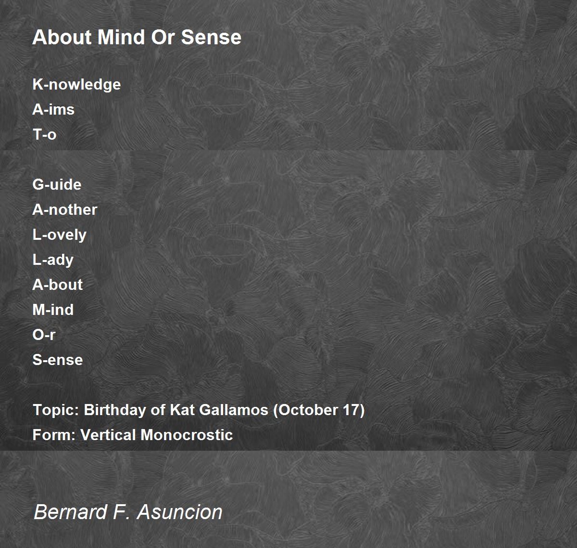Click the line L-ovely
Image resolution: width=577 pixels, height=548 pixels.
coord(59,235)
